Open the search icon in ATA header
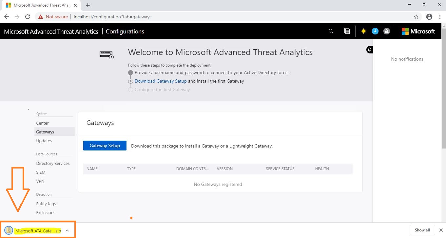Screen dimensions: 446x238 pyautogui.click(x=331, y=31)
